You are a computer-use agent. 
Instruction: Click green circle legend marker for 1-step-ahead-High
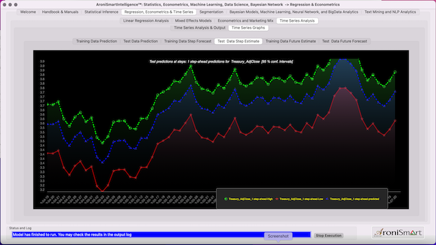point(225,199)
